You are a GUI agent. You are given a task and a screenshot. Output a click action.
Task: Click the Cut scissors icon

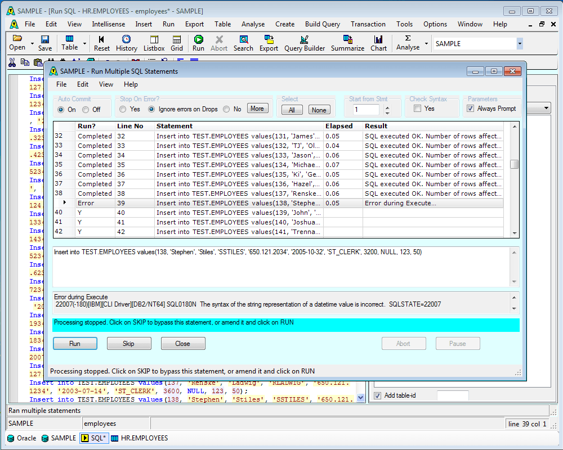(12, 62)
